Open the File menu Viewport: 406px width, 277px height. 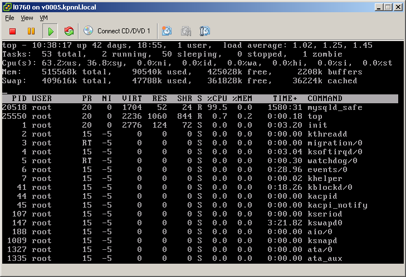point(9,18)
